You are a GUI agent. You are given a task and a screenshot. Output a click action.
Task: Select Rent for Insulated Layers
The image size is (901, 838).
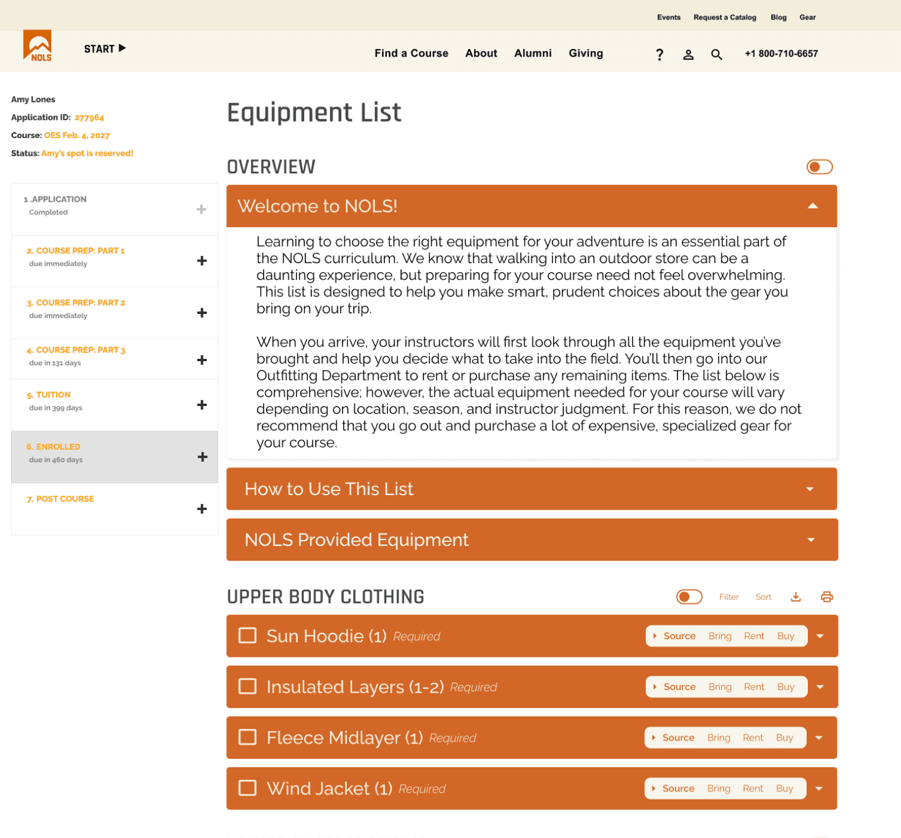click(x=754, y=686)
